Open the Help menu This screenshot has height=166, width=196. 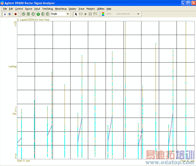click(x=109, y=9)
